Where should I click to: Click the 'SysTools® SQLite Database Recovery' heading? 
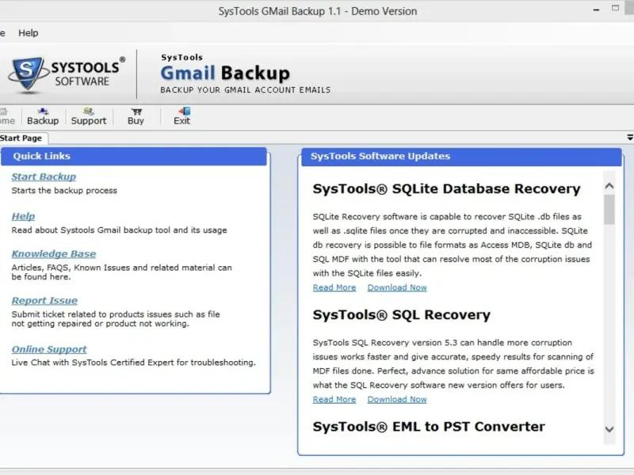pyautogui.click(x=446, y=188)
